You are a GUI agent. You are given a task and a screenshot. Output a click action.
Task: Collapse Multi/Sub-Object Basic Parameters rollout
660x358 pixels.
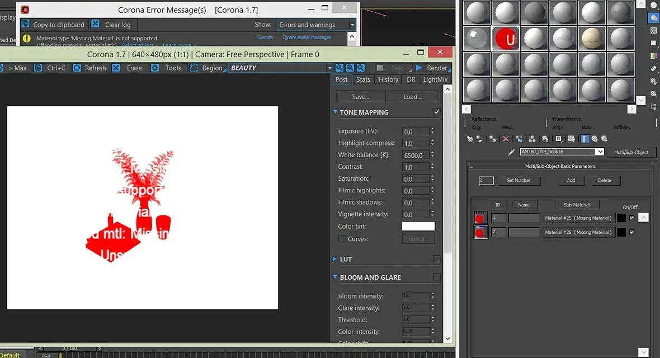[x=472, y=167]
